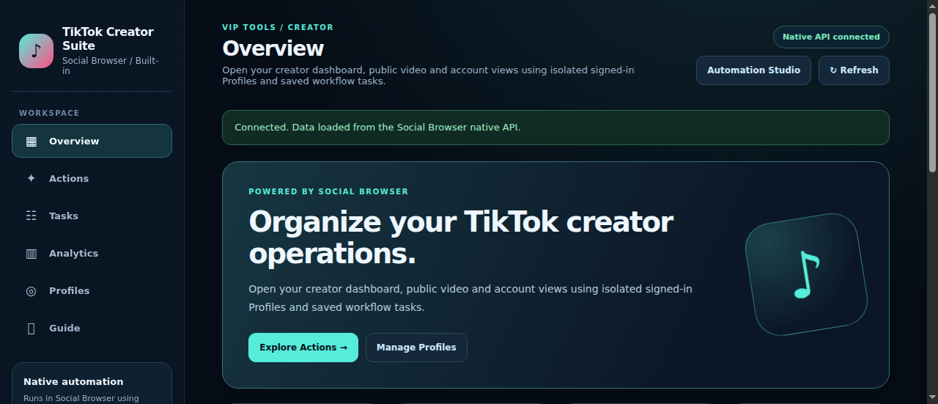Image resolution: width=938 pixels, height=404 pixels.
Task: Open Automation Studio
Action: pos(753,70)
